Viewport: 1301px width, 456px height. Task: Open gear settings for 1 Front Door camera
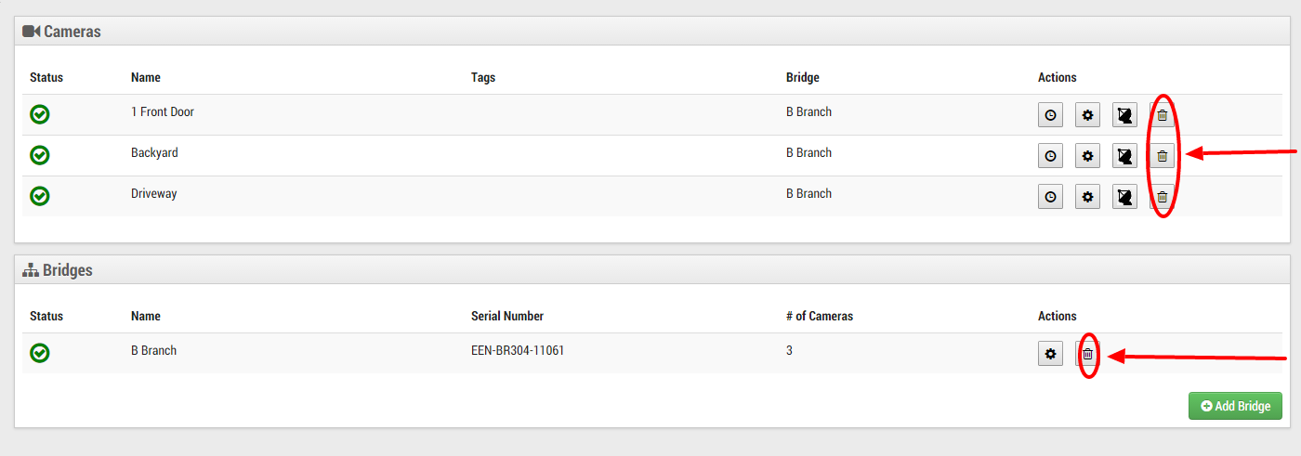click(x=1087, y=115)
